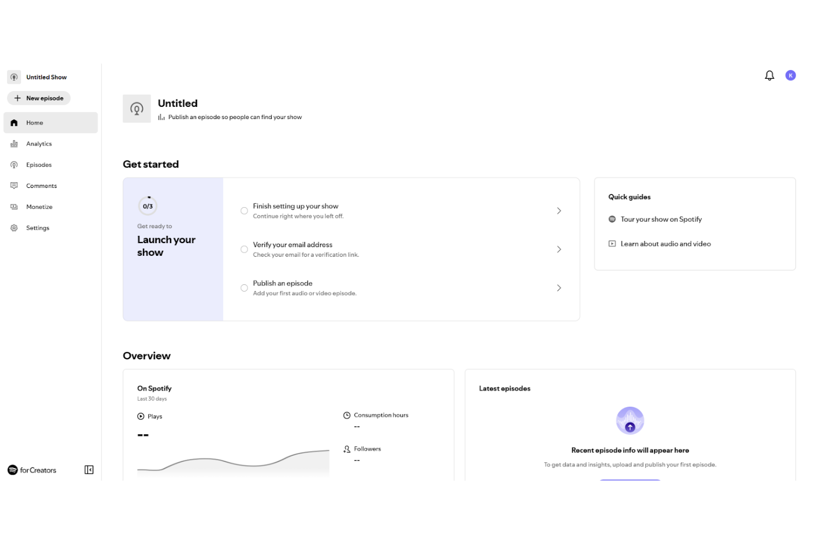The width and height of the screenshot is (817, 544).
Task: Click the Untitled show podcast thumbnail
Action: point(137,109)
